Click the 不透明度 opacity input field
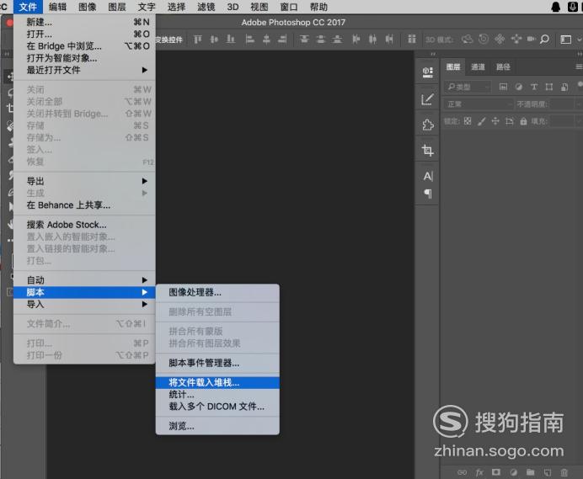 [564, 104]
